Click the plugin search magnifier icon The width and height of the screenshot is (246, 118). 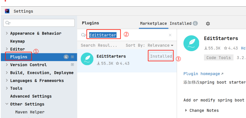coord(83,35)
